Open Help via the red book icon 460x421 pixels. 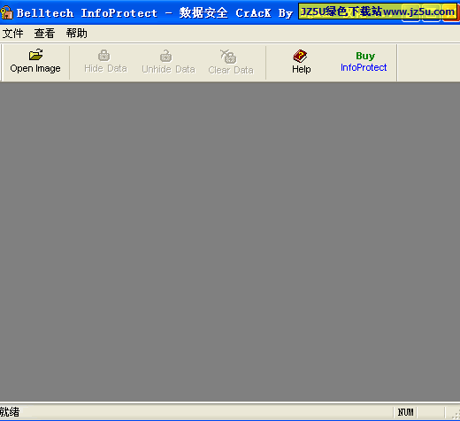(300, 56)
